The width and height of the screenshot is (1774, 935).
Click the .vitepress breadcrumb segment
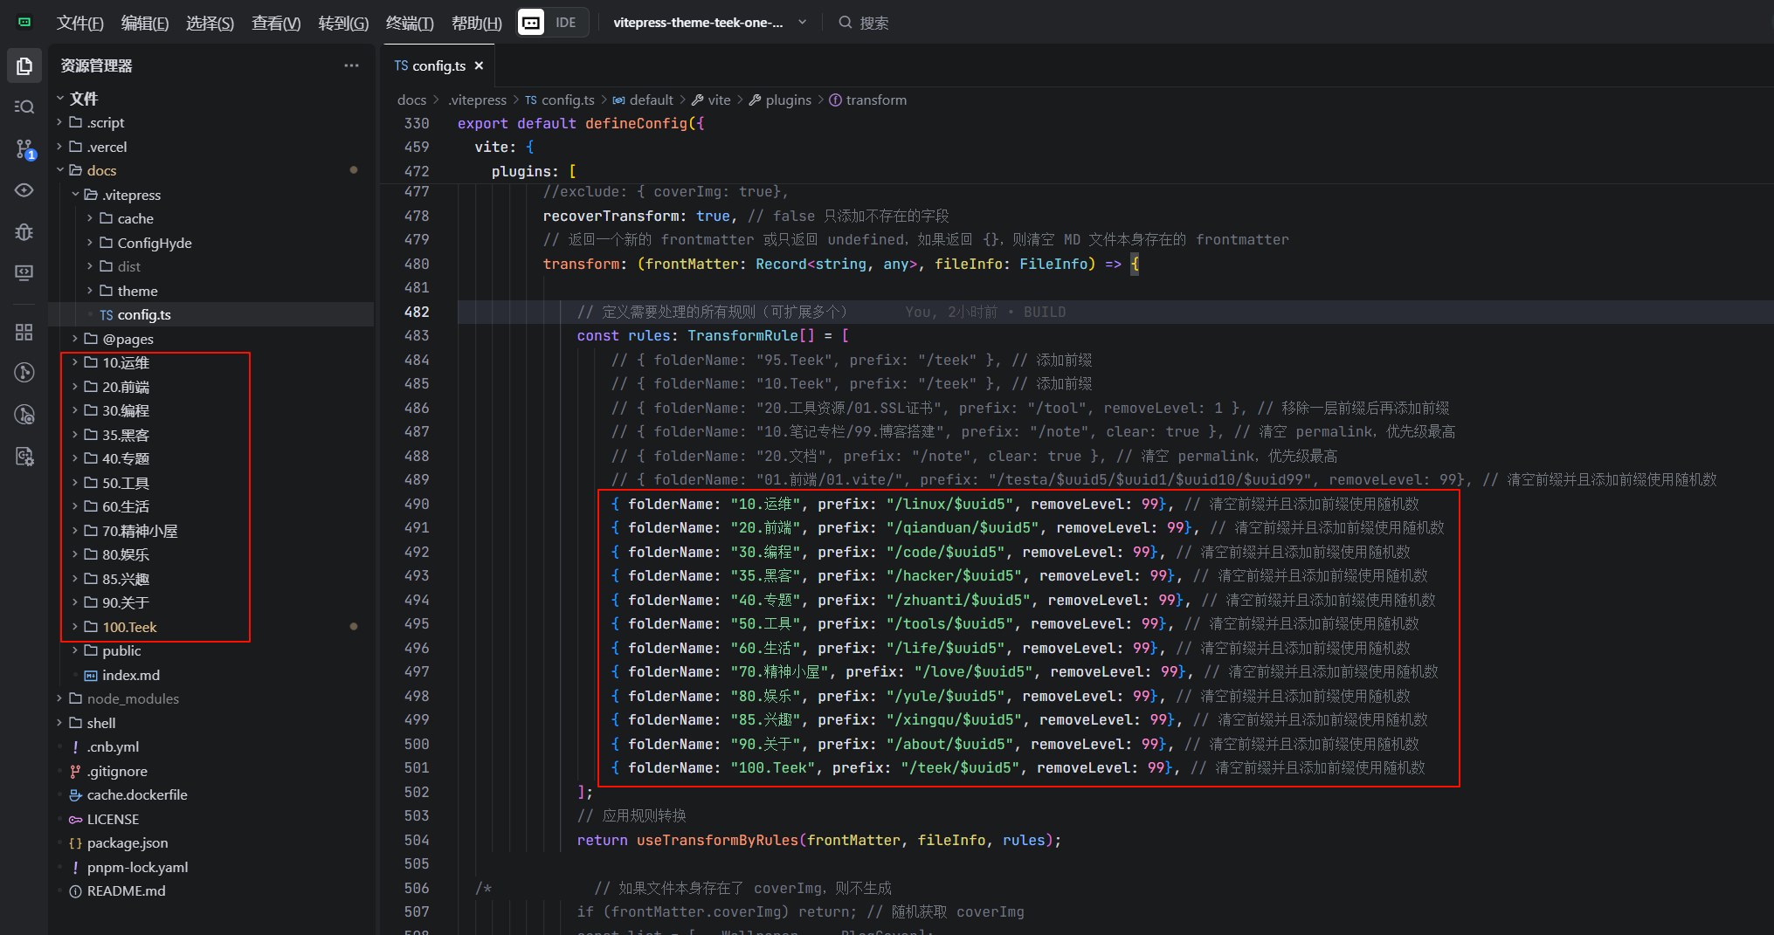(x=477, y=100)
